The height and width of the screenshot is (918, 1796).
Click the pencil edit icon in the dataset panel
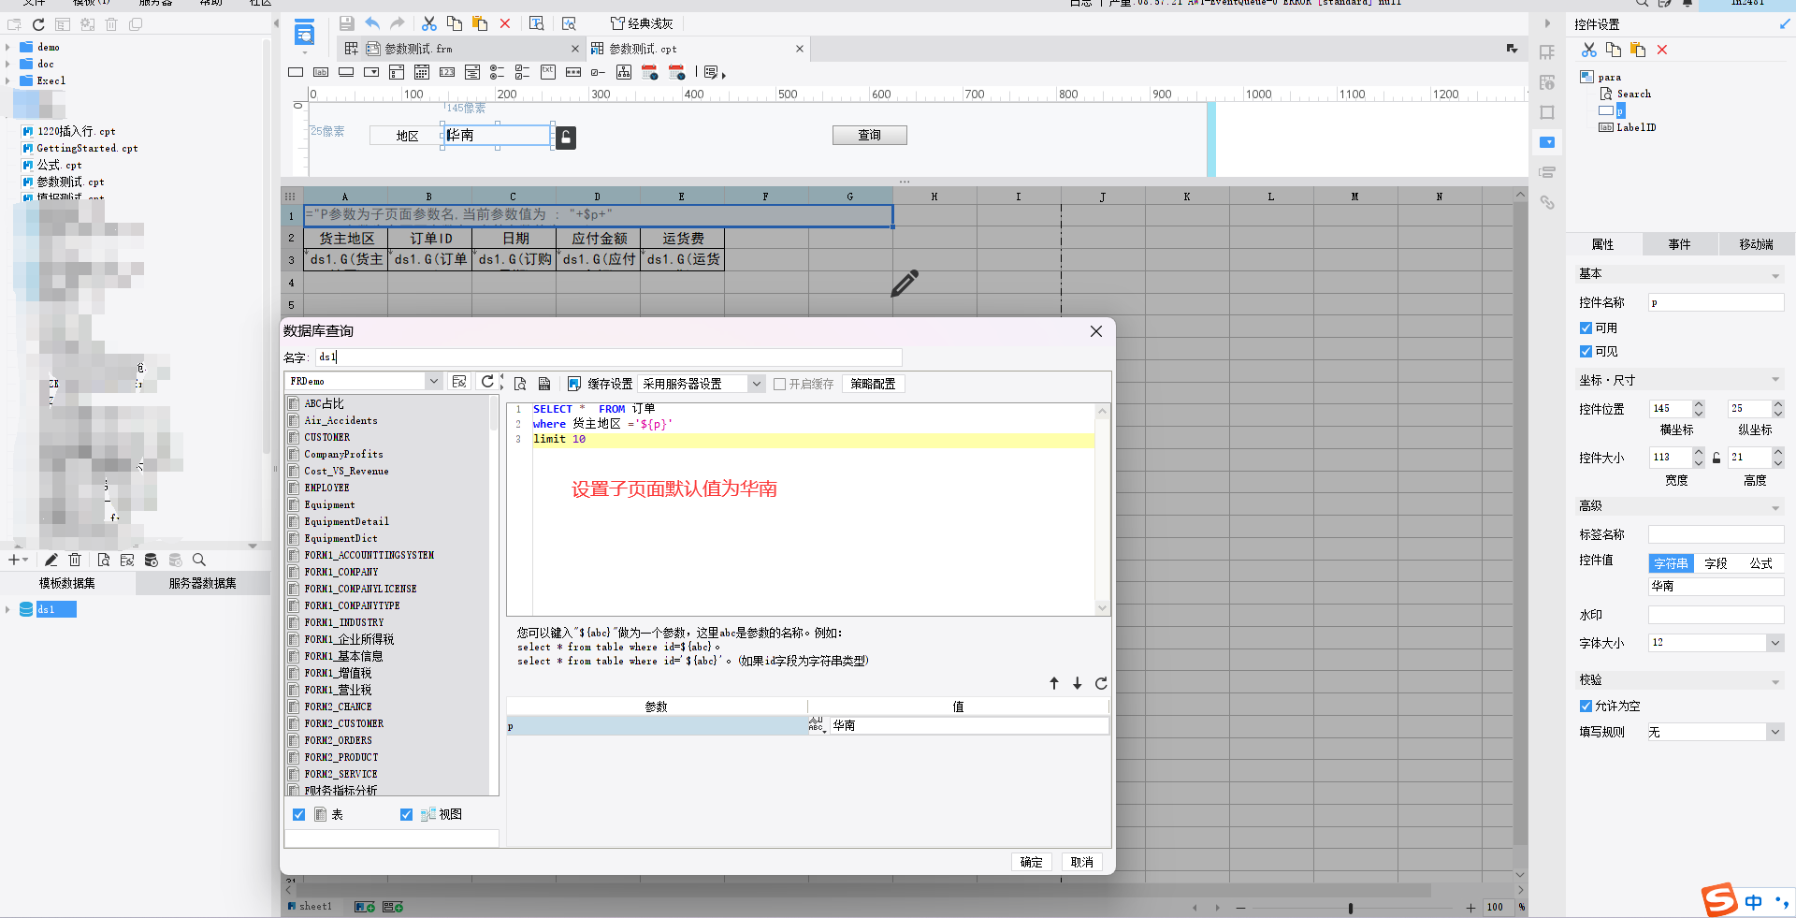[51, 560]
